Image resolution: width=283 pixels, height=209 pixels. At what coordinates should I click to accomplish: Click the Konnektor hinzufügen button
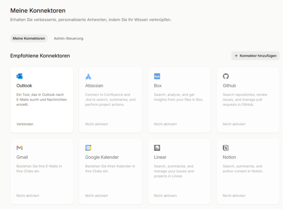pos(255,56)
